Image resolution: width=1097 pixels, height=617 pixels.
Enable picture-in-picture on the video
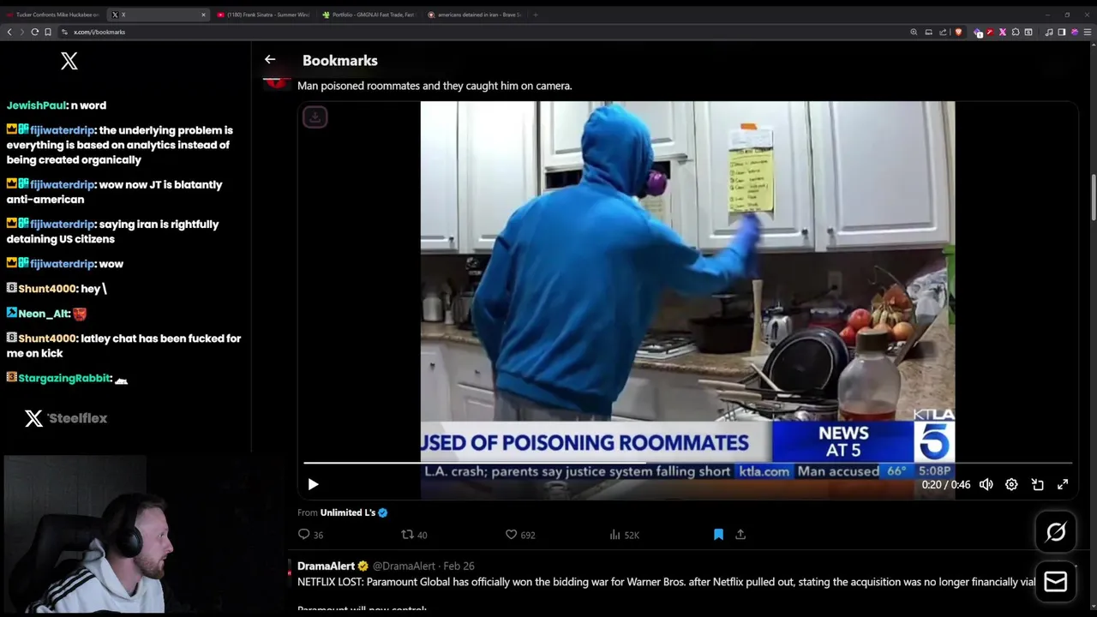[x=1037, y=484]
